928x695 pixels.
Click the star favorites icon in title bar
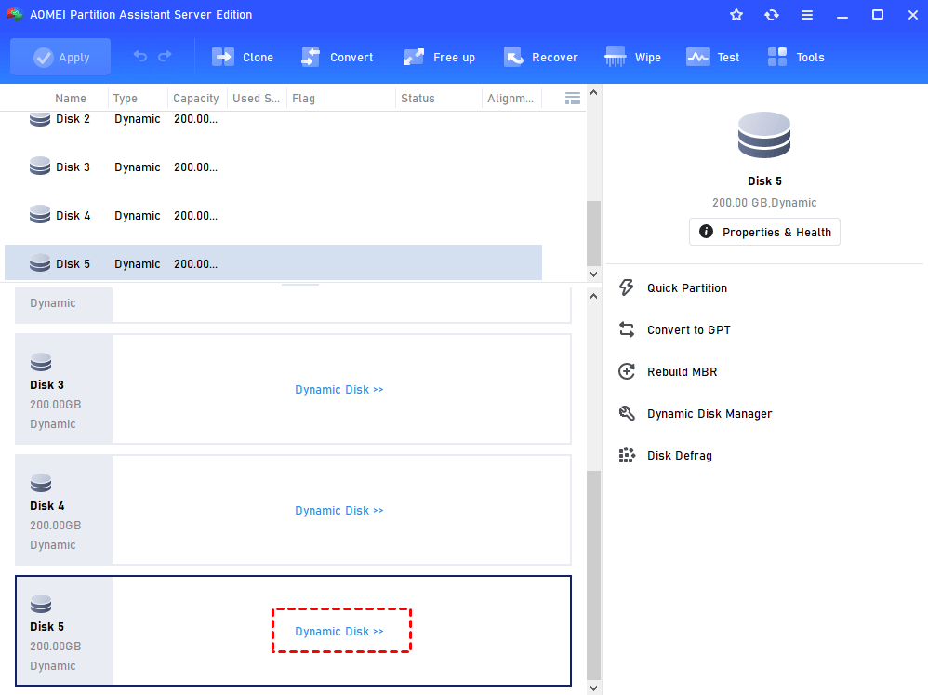click(736, 15)
